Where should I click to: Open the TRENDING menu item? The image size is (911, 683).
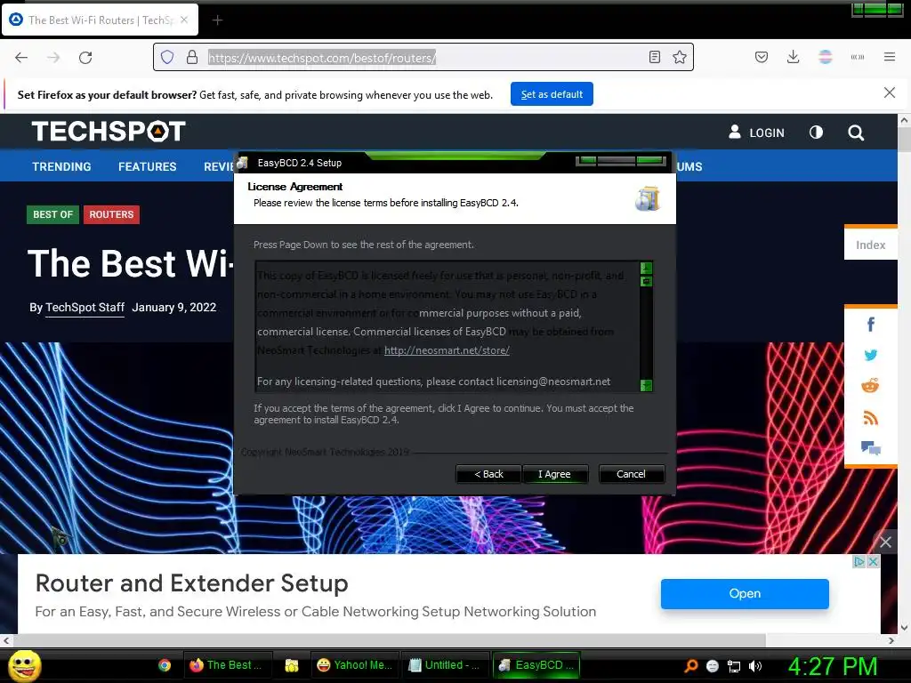pos(61,166)
